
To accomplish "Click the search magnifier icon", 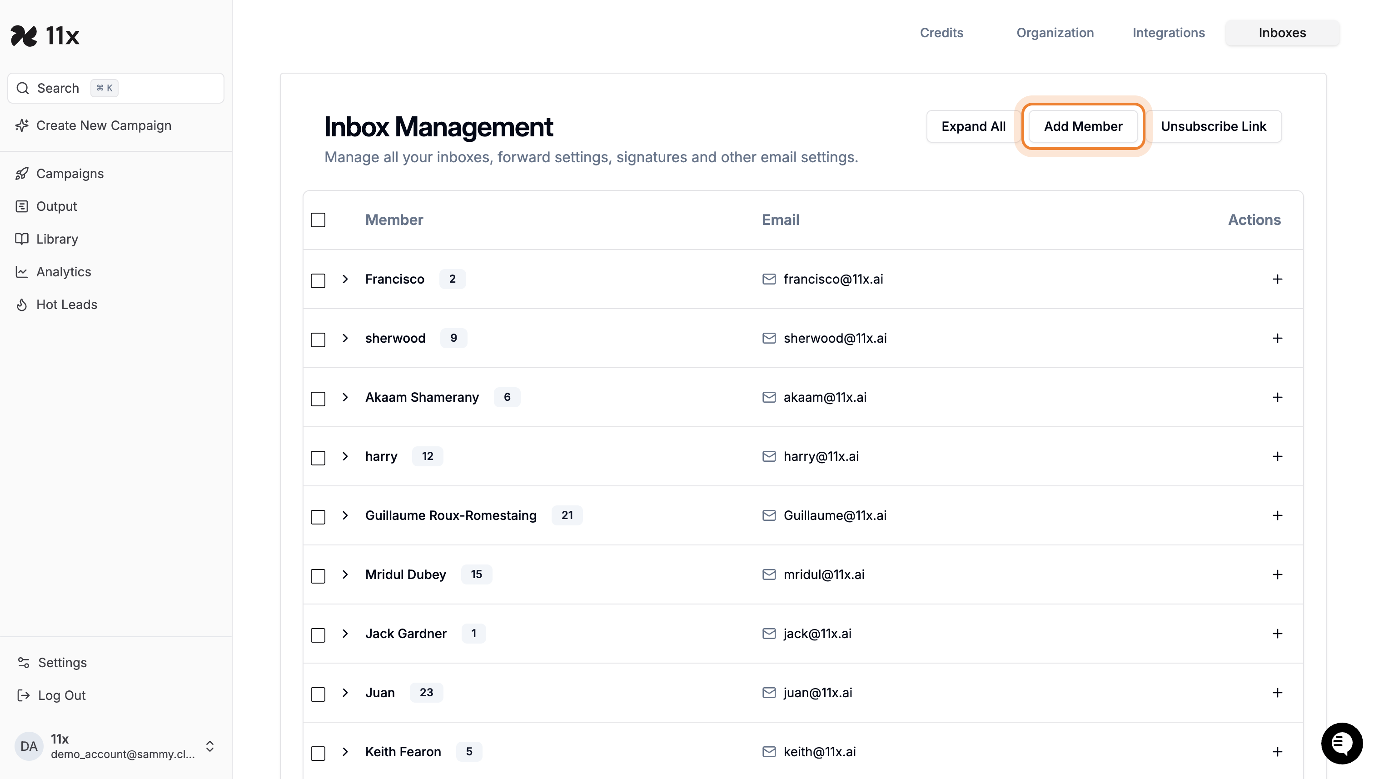I will [22, 88].
